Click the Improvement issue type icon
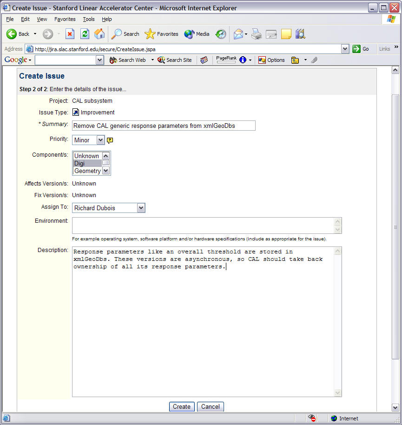402x425 pixels. coord(76,112)
